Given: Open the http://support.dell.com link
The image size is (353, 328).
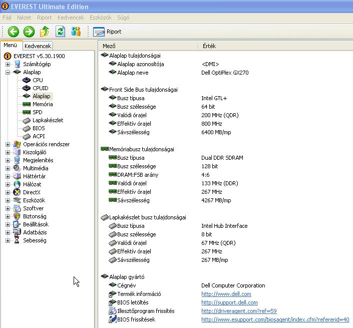Looking at the screenshot, I should [x=229, y=302].
